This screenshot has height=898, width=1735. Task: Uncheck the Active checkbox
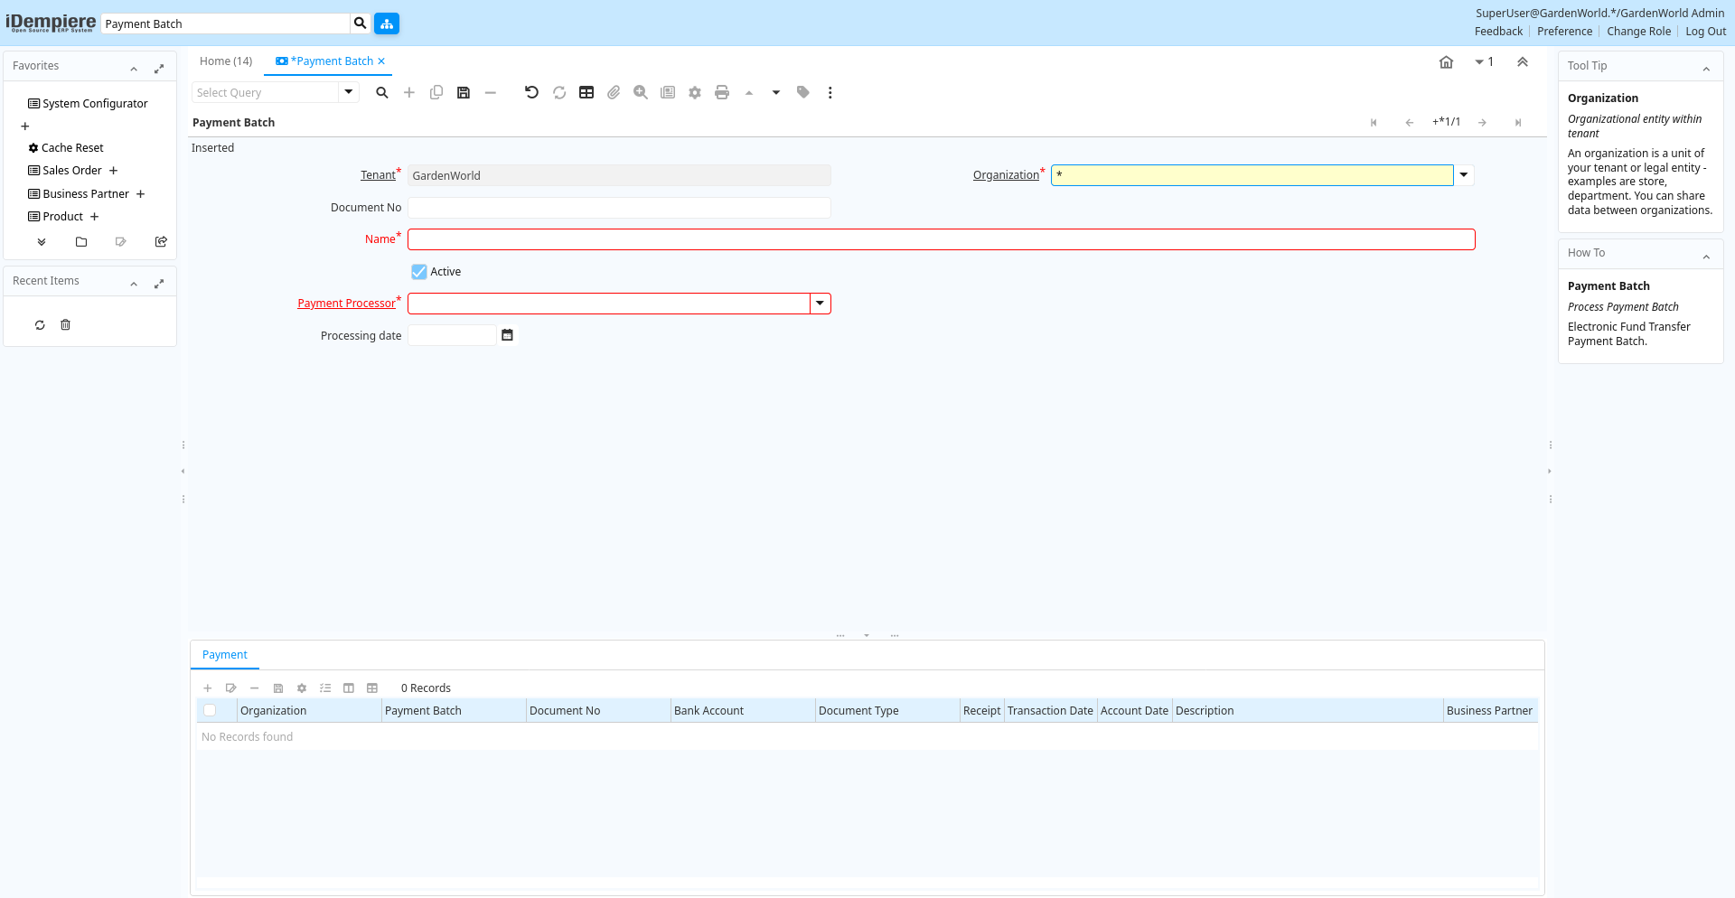tap(419, 272)
